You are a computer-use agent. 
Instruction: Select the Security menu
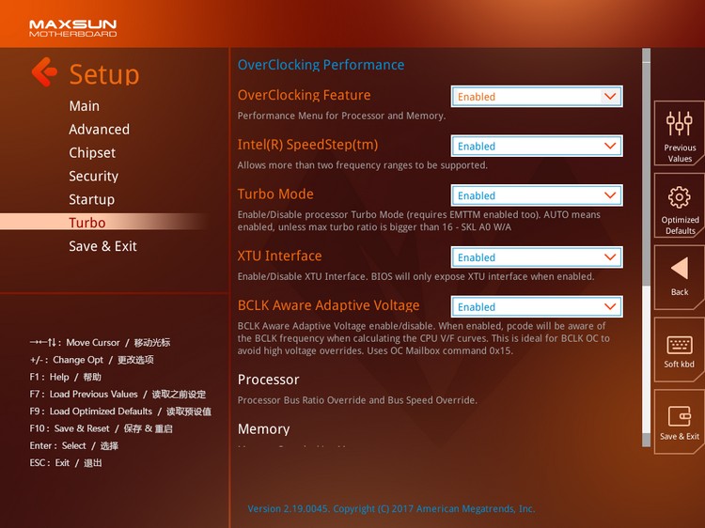93,176
